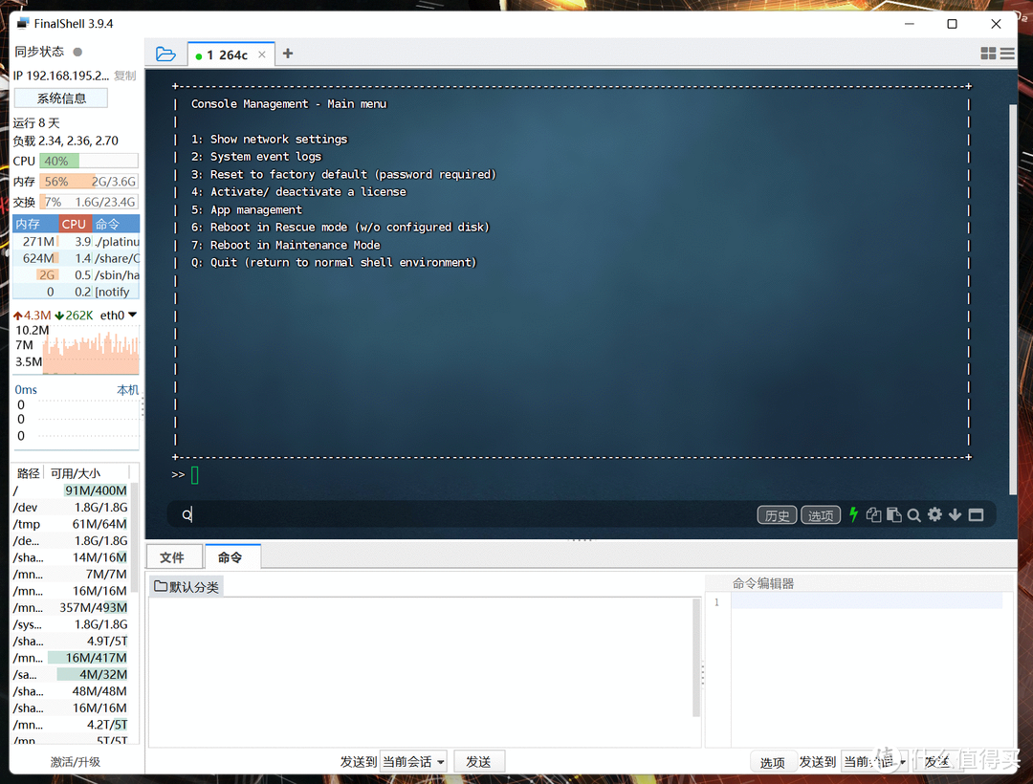Image resolution: width=1033 pixels, height=784 pixels.
Task: Click the sync status gray dot
Action: coord(77,52)
